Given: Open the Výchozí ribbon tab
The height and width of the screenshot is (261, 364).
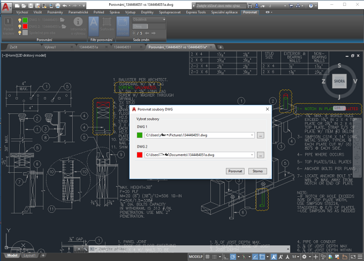Looking at the screenshot, I should [x=22, y=12].
